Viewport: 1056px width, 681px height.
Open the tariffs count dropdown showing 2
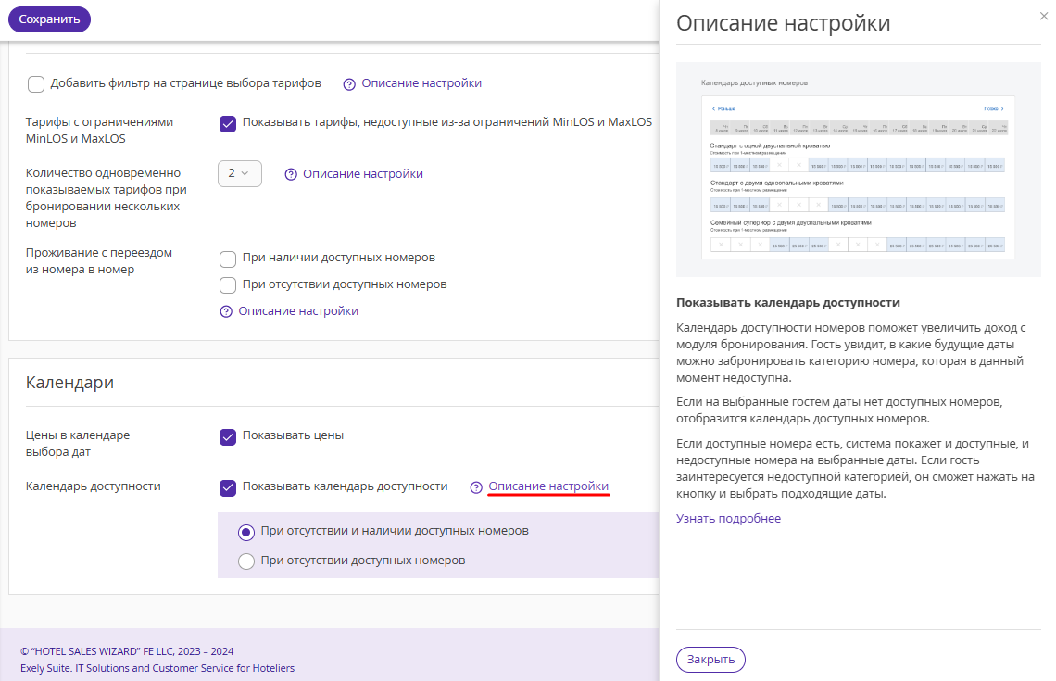click(240, 174)
